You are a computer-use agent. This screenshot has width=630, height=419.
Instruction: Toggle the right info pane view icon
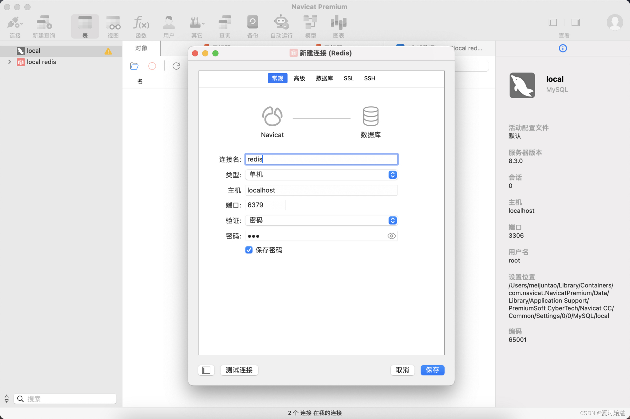576,22
